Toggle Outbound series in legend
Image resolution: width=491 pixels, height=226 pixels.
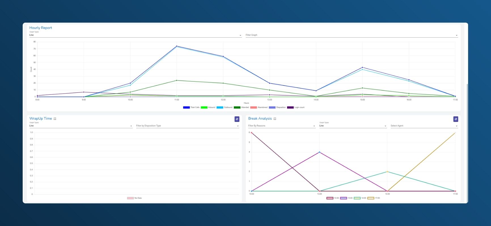[225, 107]
